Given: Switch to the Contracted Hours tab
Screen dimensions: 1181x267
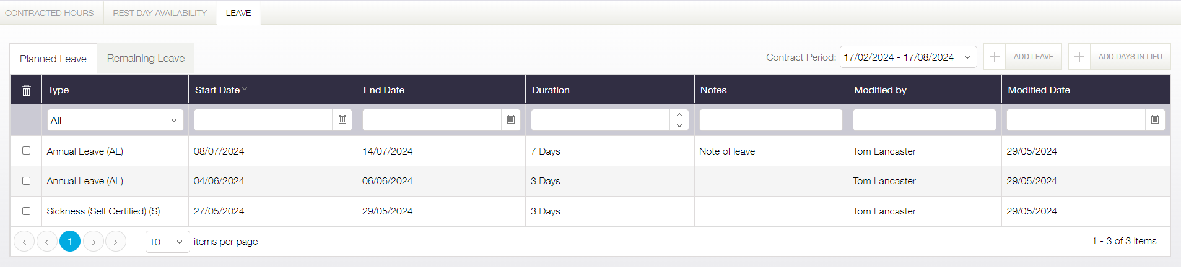Looking at the screenshot, I should click(x=50, y=13).
